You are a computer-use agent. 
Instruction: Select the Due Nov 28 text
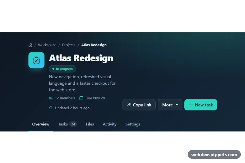click(95, 98)
